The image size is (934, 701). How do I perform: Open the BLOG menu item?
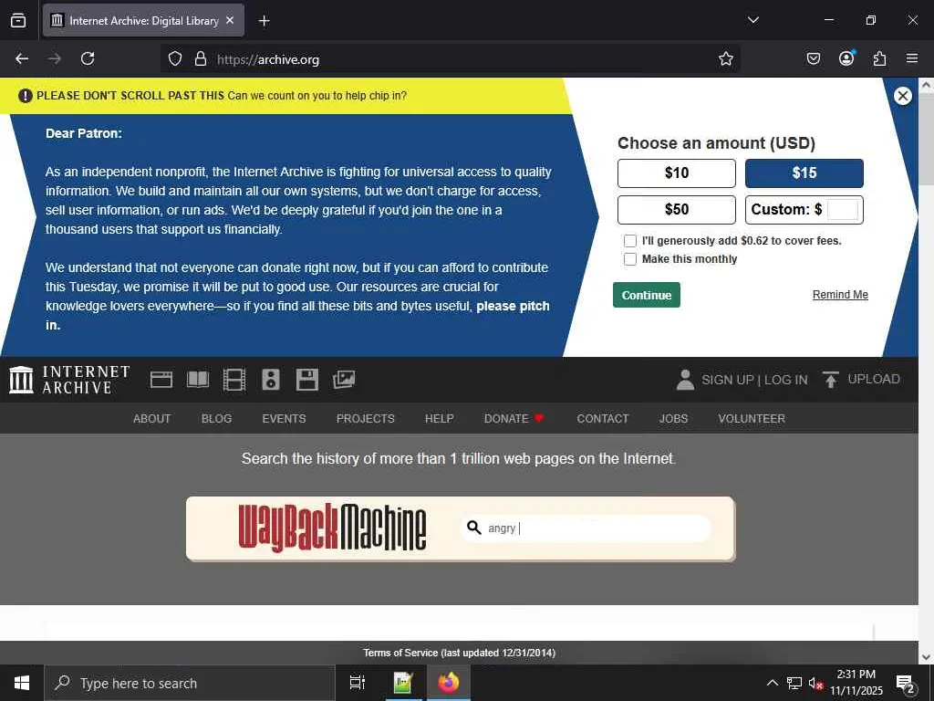tap(216, 419)
